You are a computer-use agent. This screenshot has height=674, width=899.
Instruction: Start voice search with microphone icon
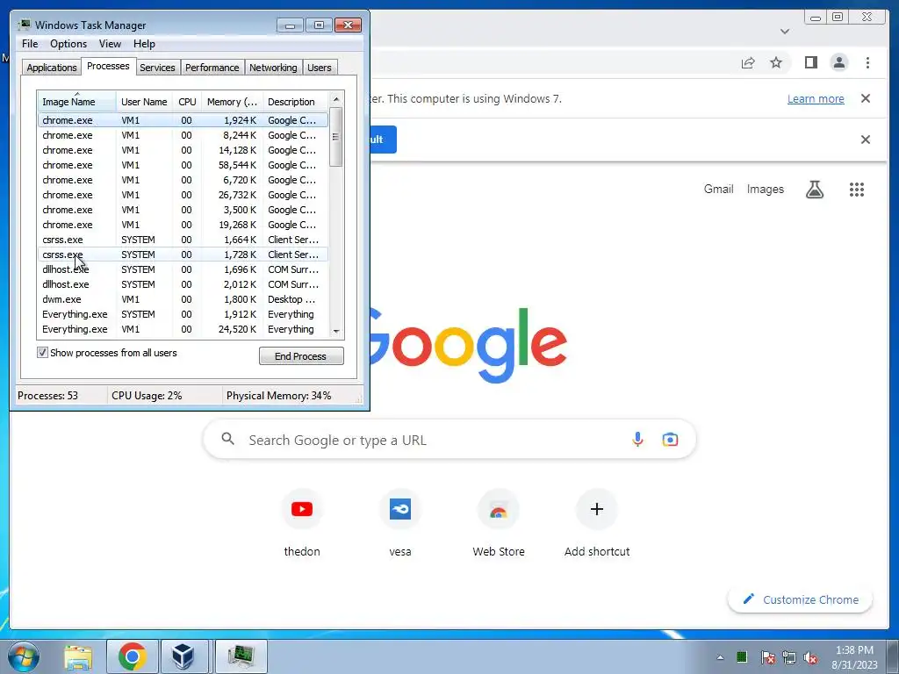pos(637,440)
